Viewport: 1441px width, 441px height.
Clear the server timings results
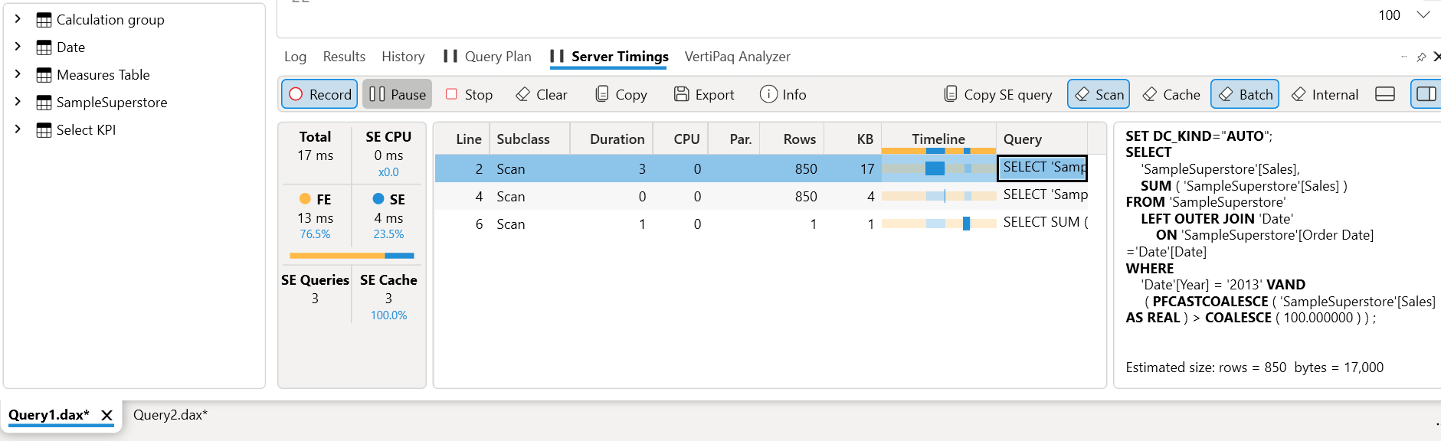tap(541, 94)
